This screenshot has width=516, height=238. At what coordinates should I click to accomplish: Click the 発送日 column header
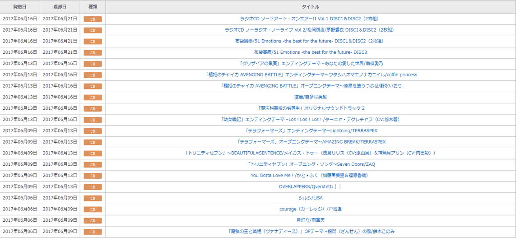coord(20,7)
